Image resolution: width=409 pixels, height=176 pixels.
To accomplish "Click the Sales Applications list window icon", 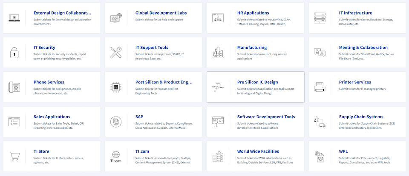I will [14, 122].
